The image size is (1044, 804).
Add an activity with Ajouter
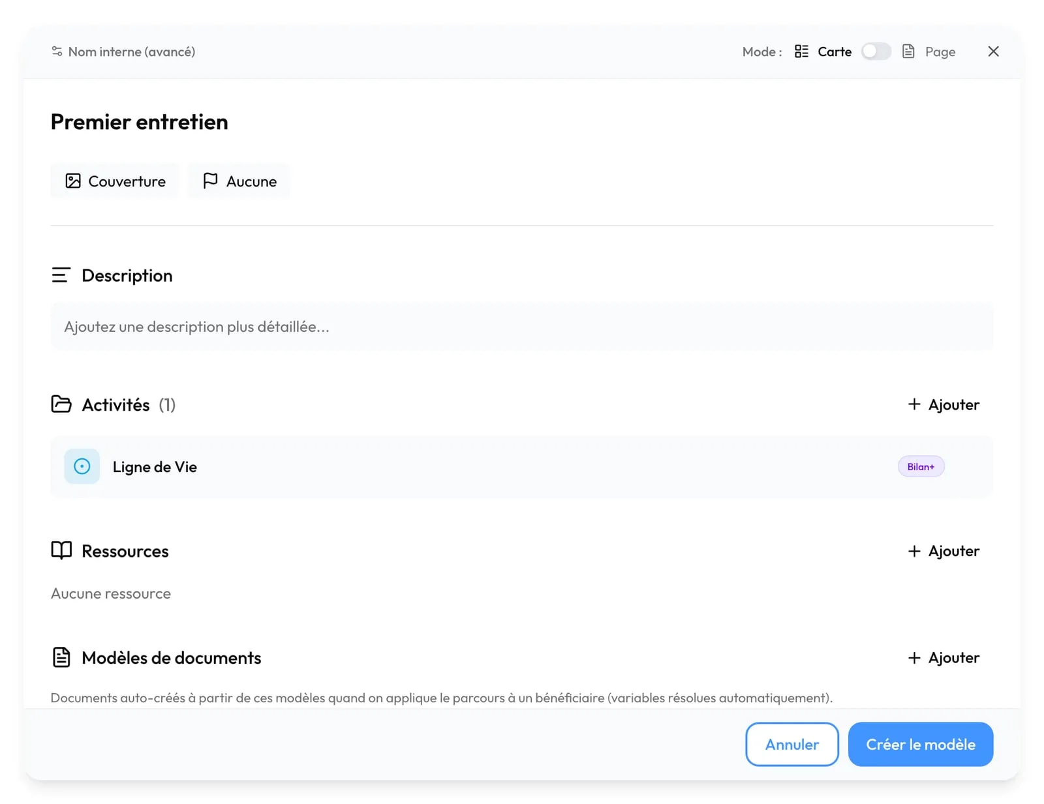tap(944, 405)
